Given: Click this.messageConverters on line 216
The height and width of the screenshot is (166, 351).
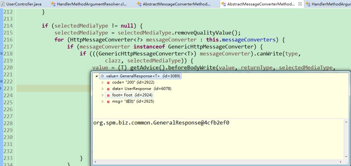Looking at the screenshot, I should [x=240, y=40].
